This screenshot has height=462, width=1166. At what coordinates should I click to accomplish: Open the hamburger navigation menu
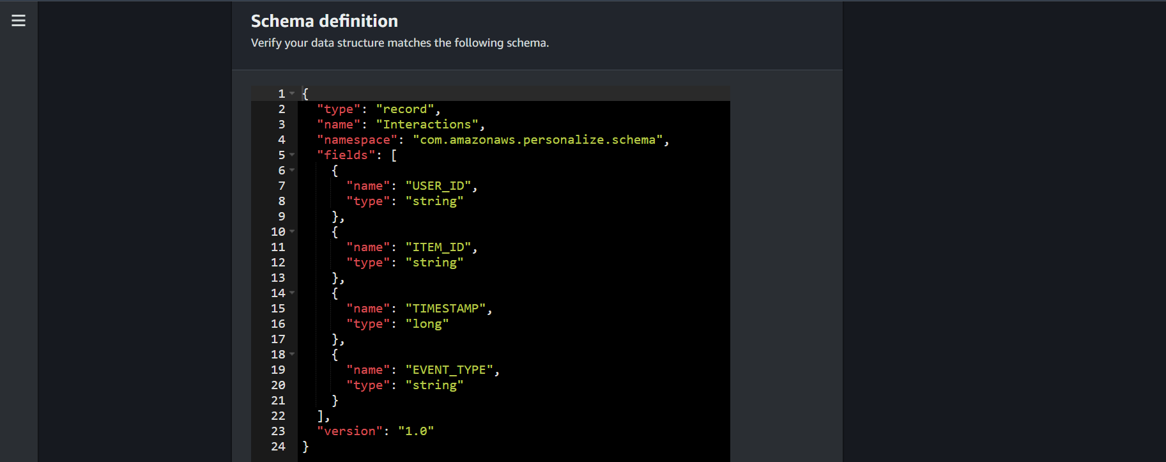pos(19,20)
